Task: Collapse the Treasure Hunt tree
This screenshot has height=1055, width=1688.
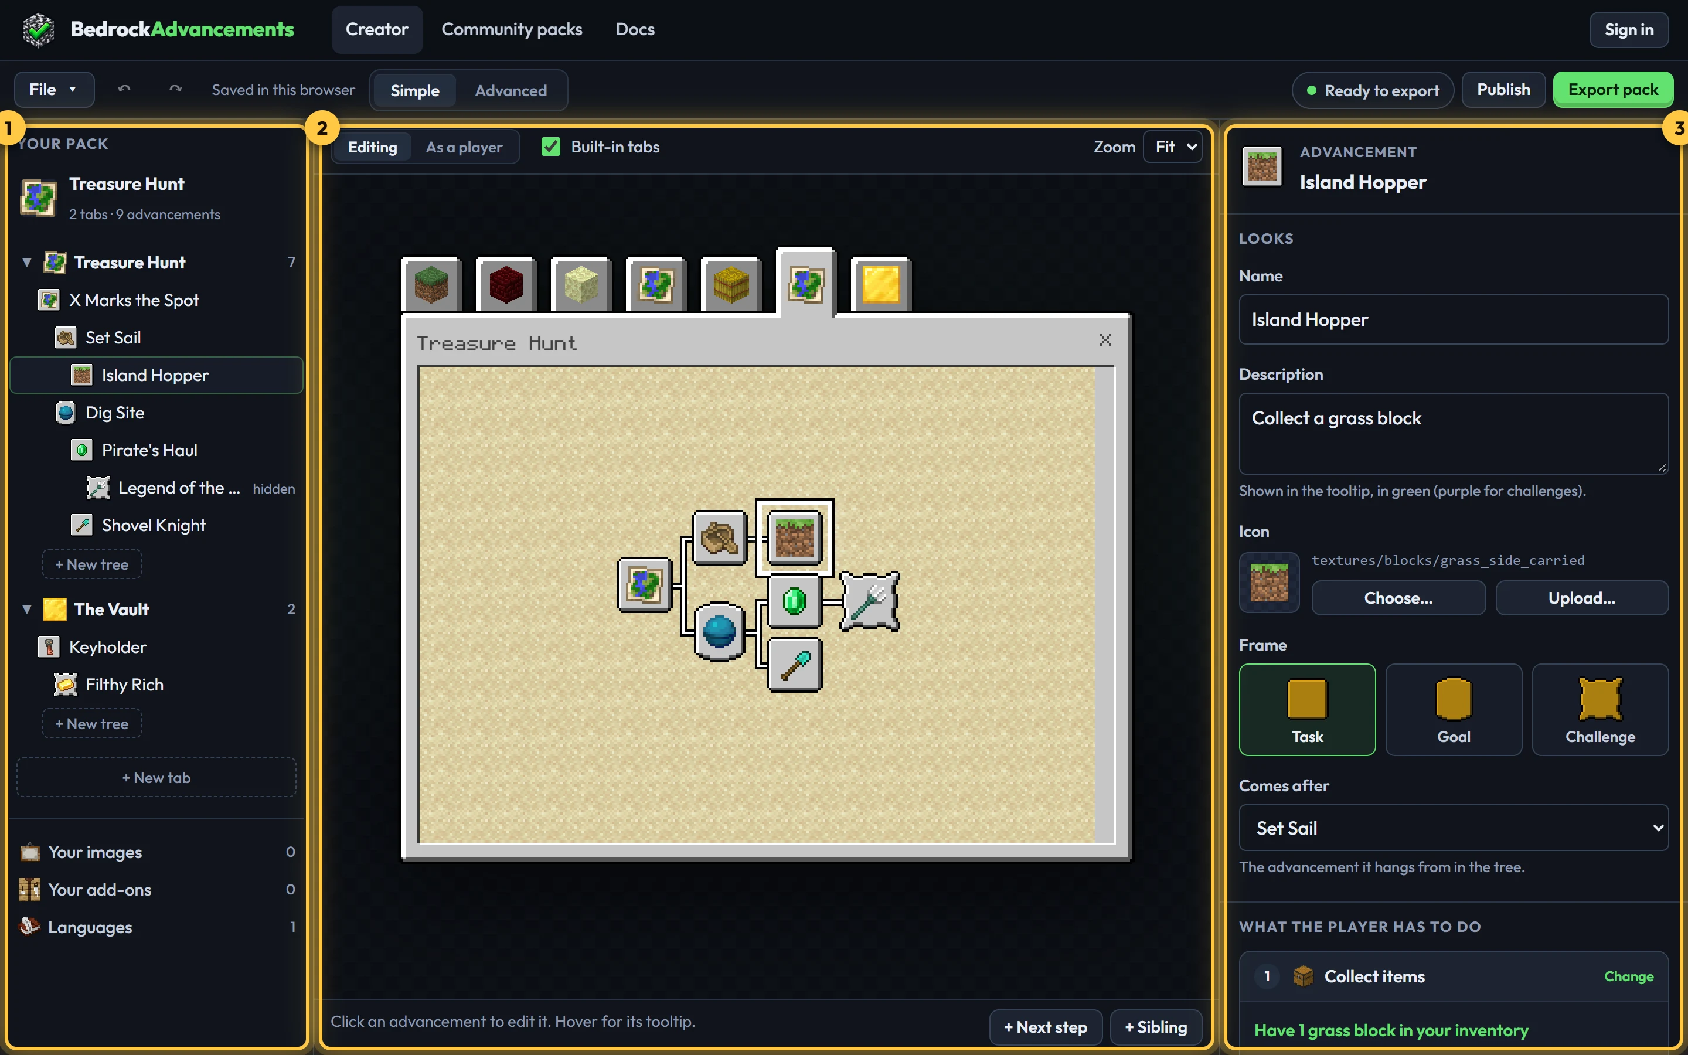Action: click(26, 263)
